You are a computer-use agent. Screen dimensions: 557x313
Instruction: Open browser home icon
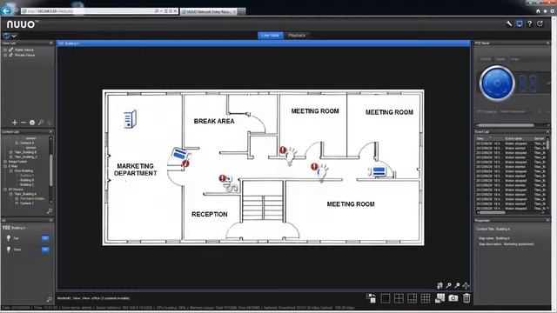(538, 11)
